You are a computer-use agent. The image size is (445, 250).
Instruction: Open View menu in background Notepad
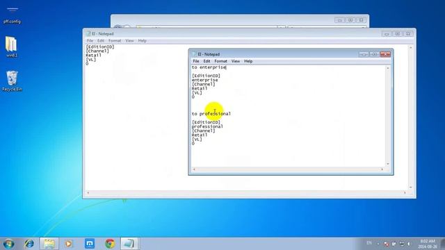(x=129, y=41)
